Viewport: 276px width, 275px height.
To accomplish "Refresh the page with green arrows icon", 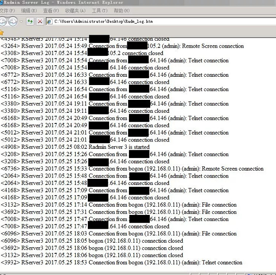I will 30,21.
